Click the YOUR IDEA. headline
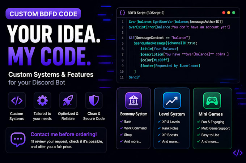 (x=54, y=34)
